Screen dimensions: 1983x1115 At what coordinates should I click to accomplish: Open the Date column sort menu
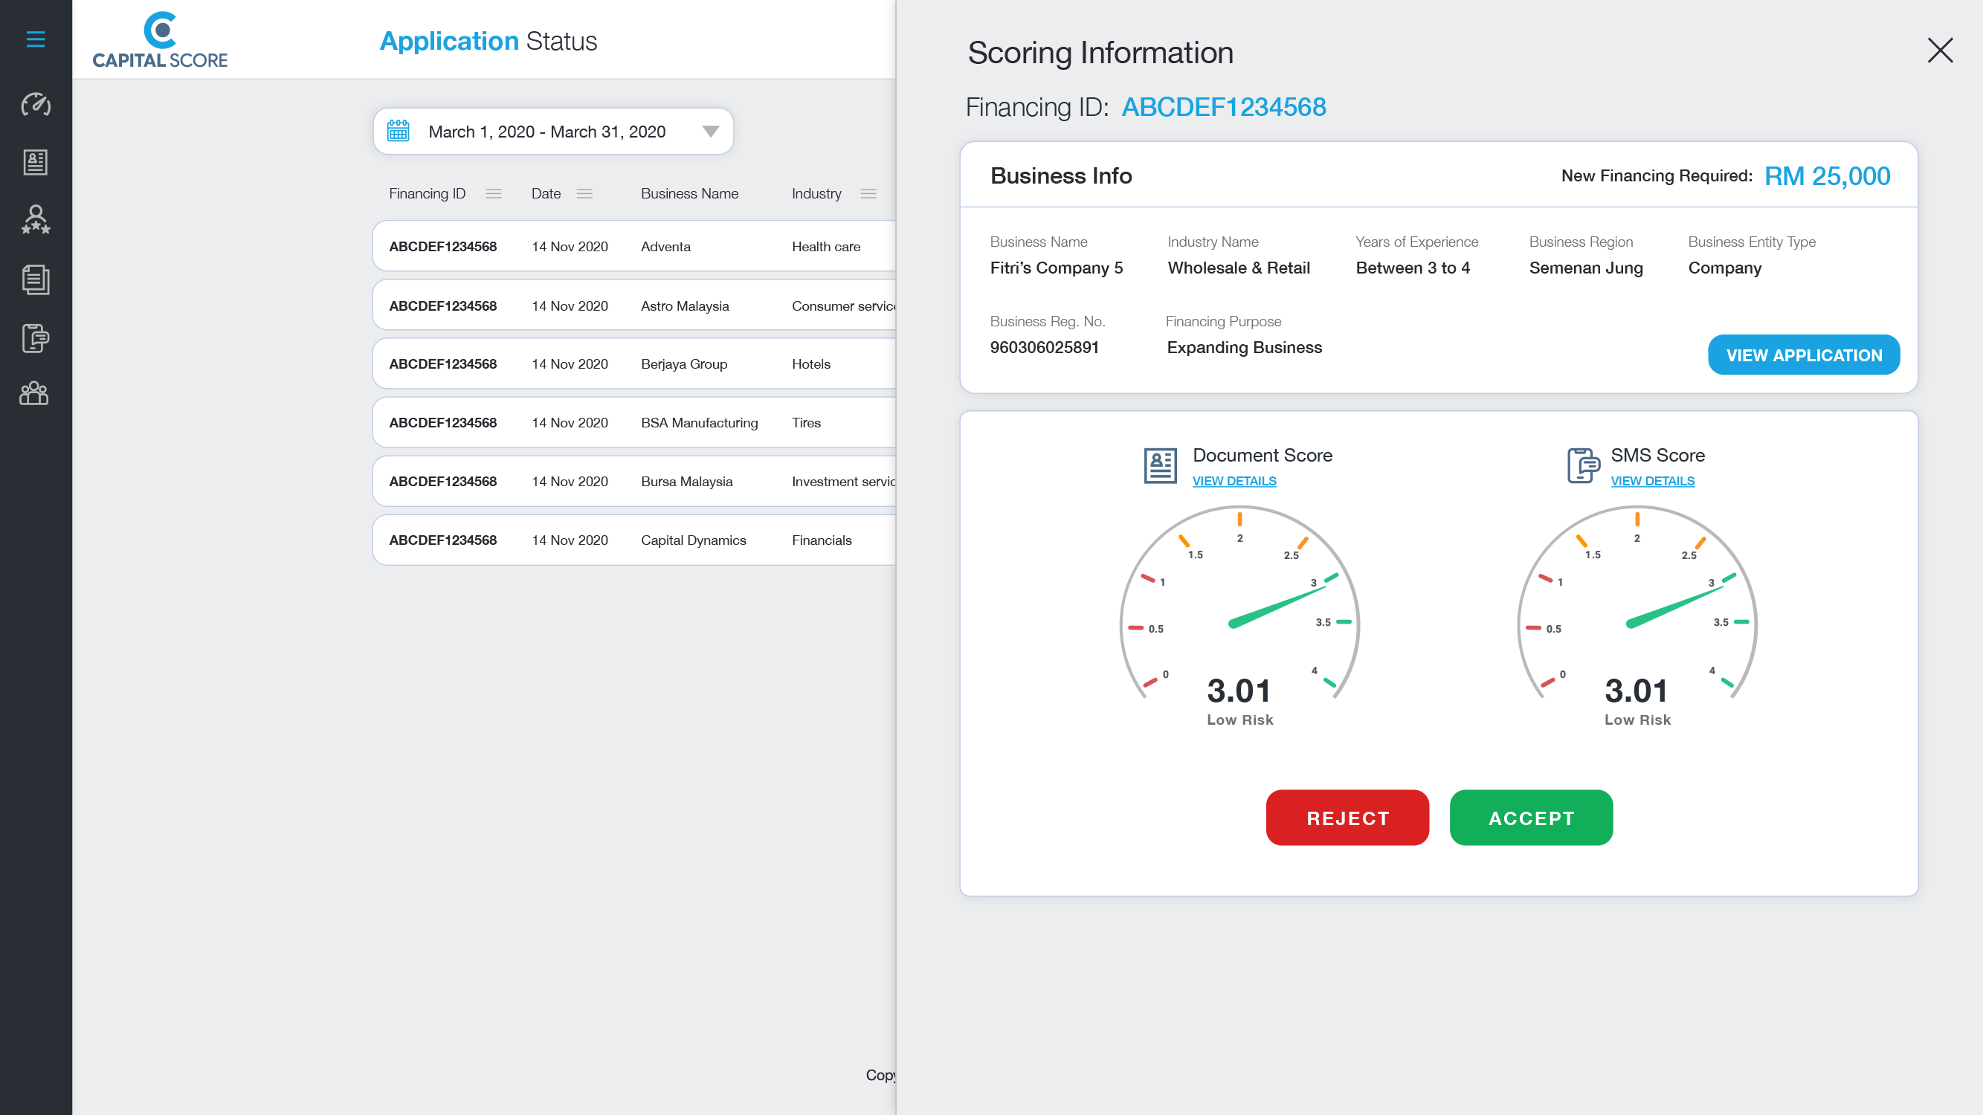tap(584, 194)
